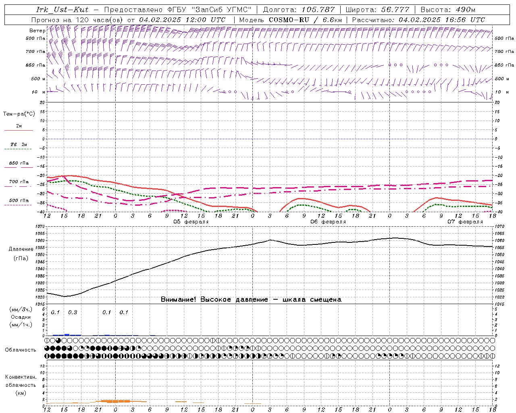516x413 pixels.
Task: Click the Облачность cloud cover label
Action: [x=21, y=350]
